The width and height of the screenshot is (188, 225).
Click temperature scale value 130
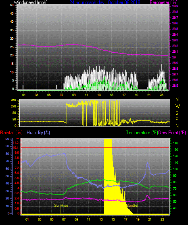(x=175, y=150)
